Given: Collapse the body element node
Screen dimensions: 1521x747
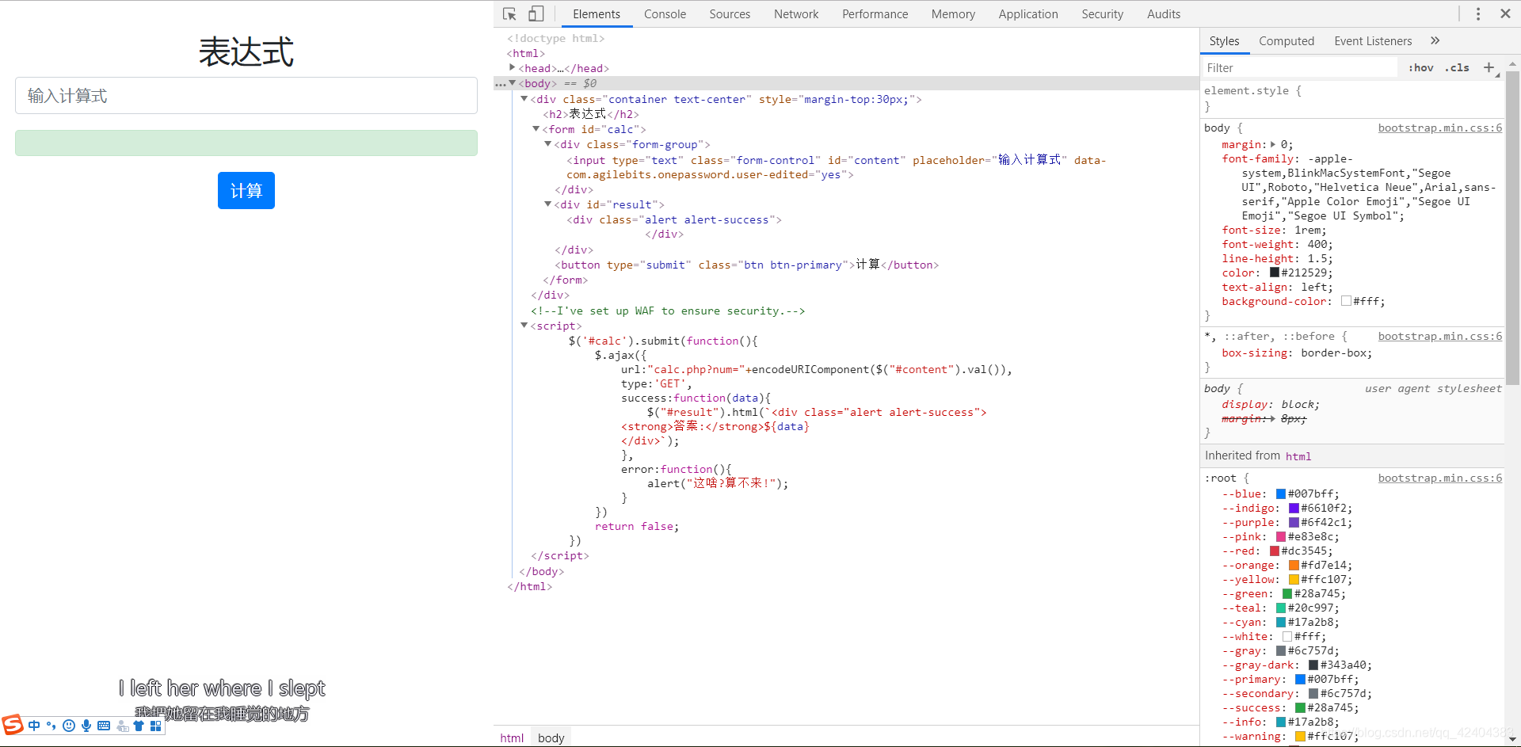Looking at the screenshot, I should [x=513, y=82].
